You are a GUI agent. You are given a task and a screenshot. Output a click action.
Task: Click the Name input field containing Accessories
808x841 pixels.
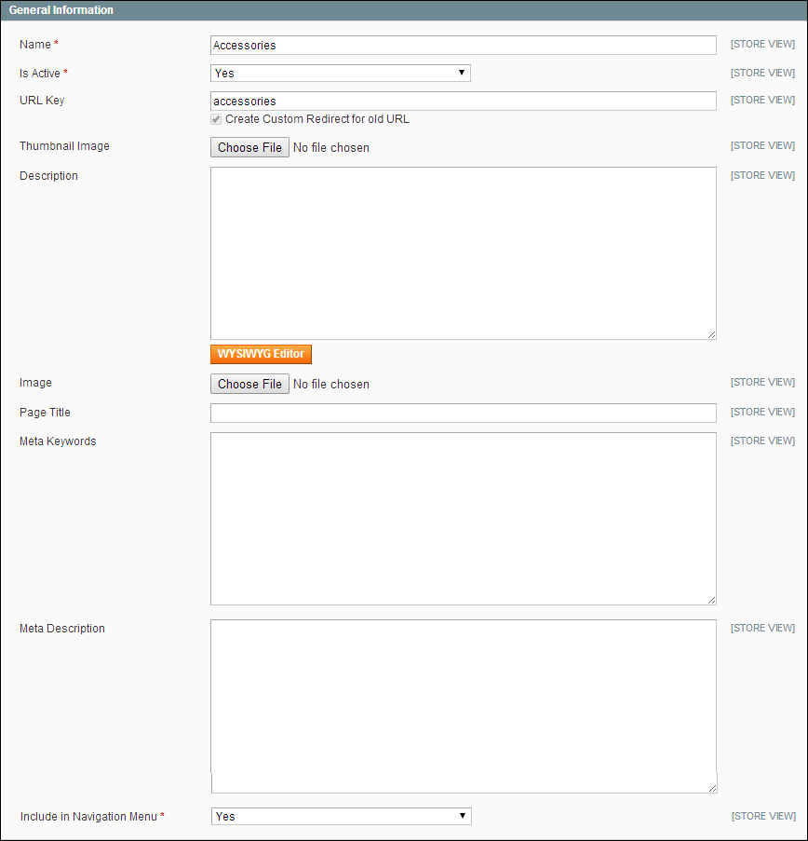(x=464, y=45)
